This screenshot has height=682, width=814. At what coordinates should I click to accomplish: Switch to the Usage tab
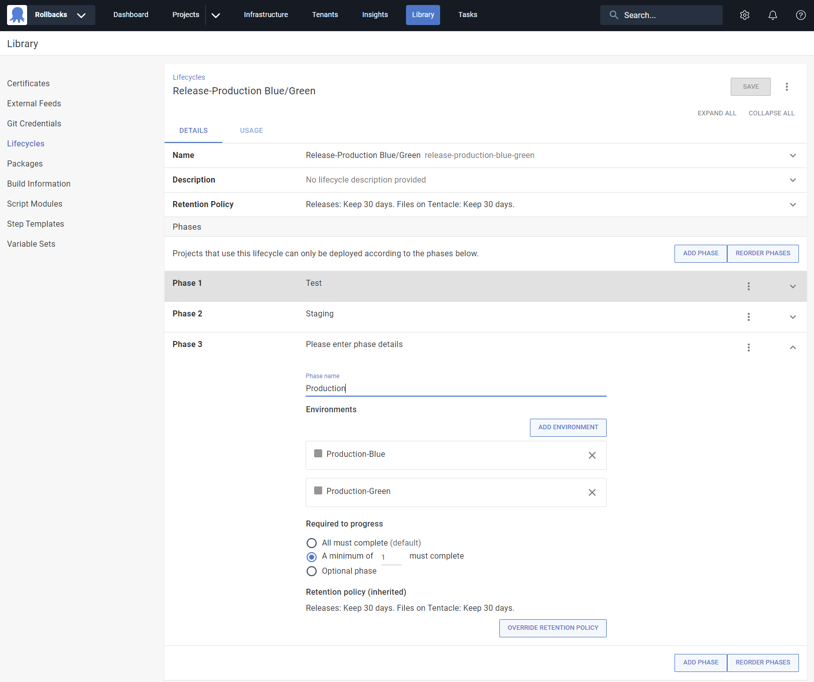tap(251, 130)
